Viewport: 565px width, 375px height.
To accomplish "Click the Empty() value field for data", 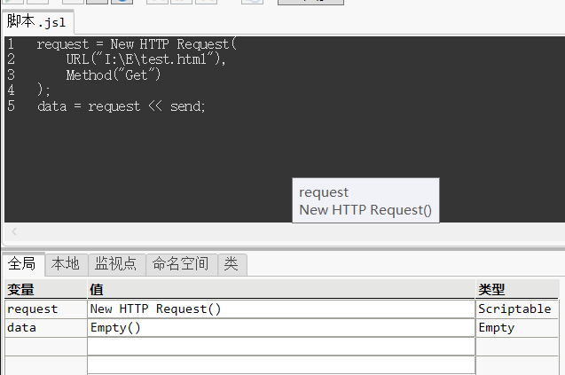I will pos(280,328).
